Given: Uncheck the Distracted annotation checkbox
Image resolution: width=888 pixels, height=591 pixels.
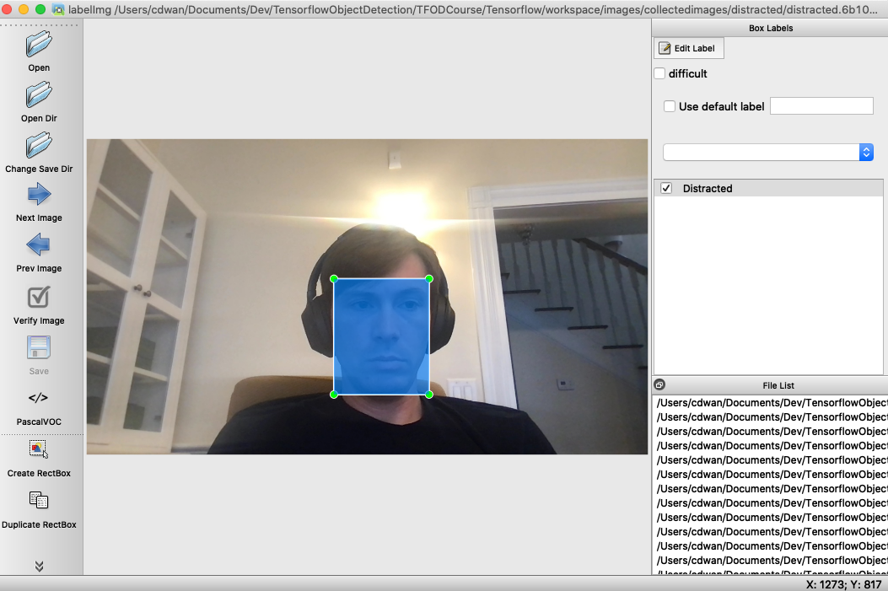Looking at the screenshot, I should [x=666, y=188].
